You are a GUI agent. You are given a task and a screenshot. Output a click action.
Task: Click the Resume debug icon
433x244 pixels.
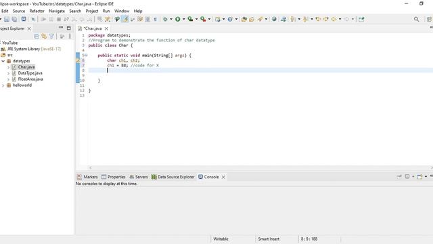pyautogui.click(x=43, y=19)
